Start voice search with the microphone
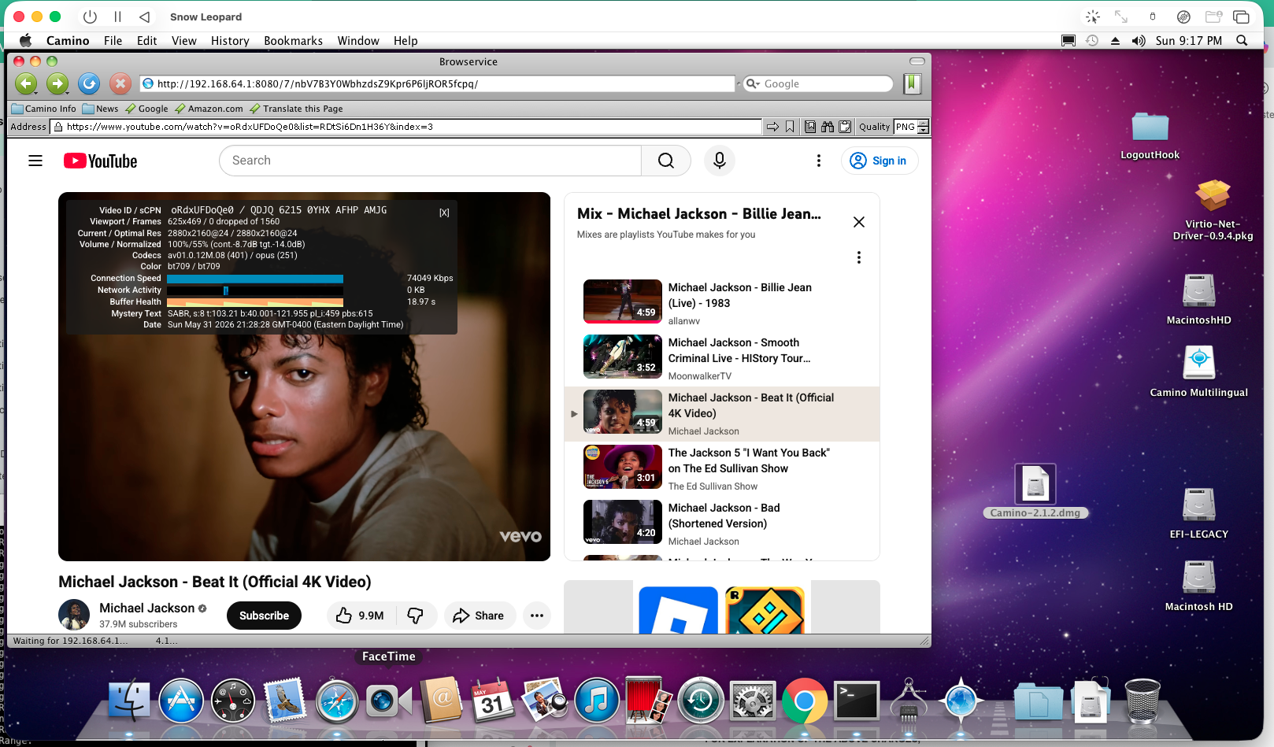Image resolution: width=1274 pixels, height=747 pixels. [720, 161]
